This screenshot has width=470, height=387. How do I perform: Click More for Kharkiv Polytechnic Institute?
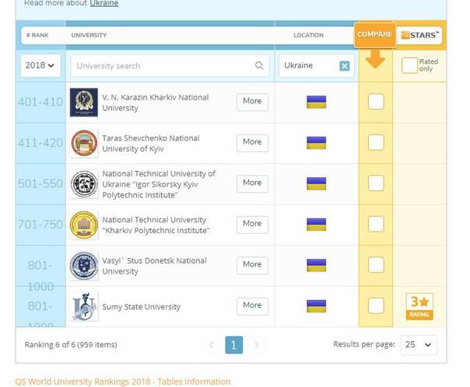coord(252,224)
